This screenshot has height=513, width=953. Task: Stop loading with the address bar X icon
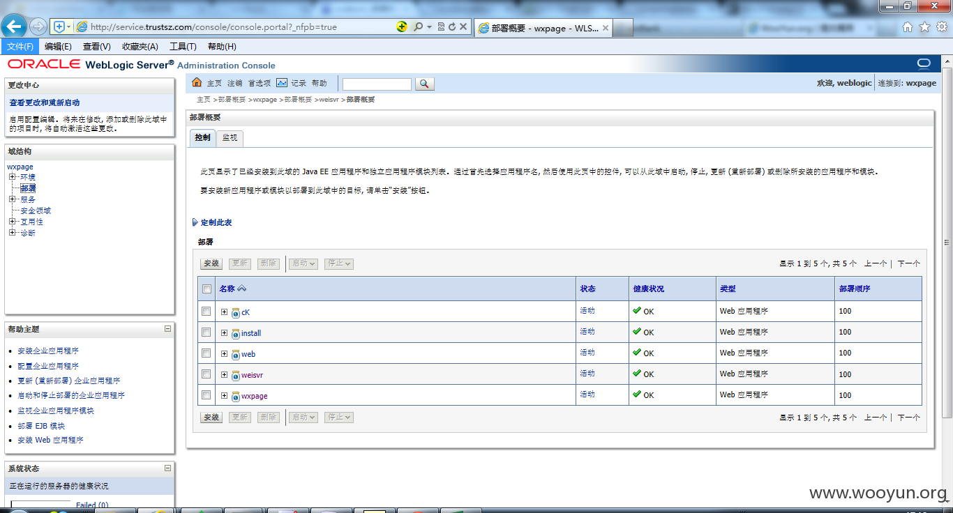(x=463, y=26)
